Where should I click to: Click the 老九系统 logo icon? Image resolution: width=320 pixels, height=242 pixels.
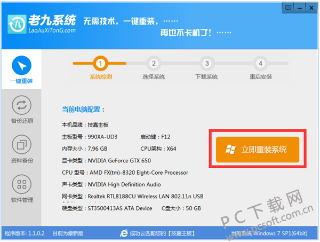click(x=17, y=24)
